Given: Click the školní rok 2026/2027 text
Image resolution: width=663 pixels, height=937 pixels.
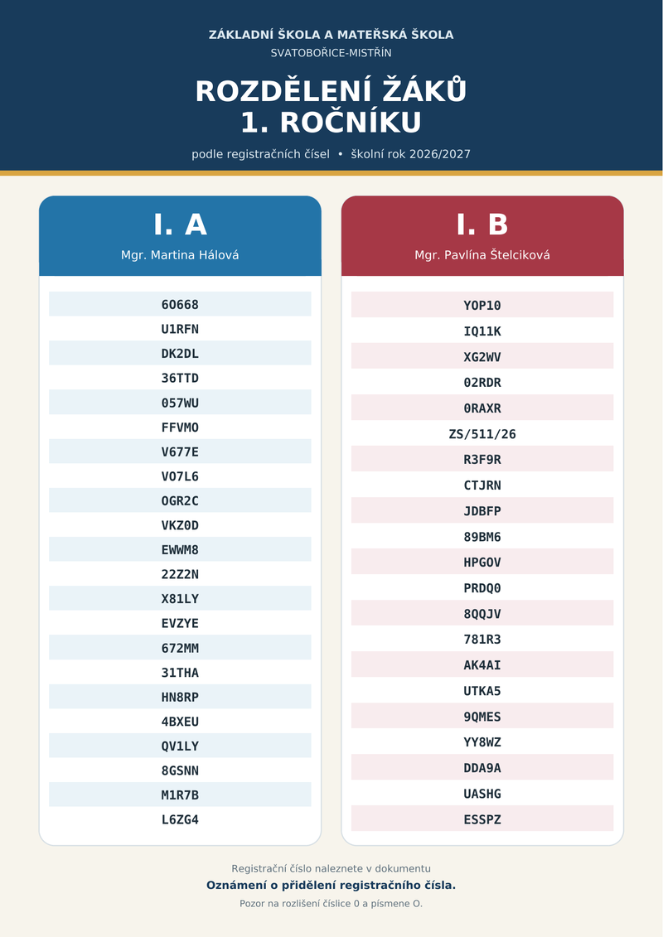Looking at the screenshot, I should (411, 154).
